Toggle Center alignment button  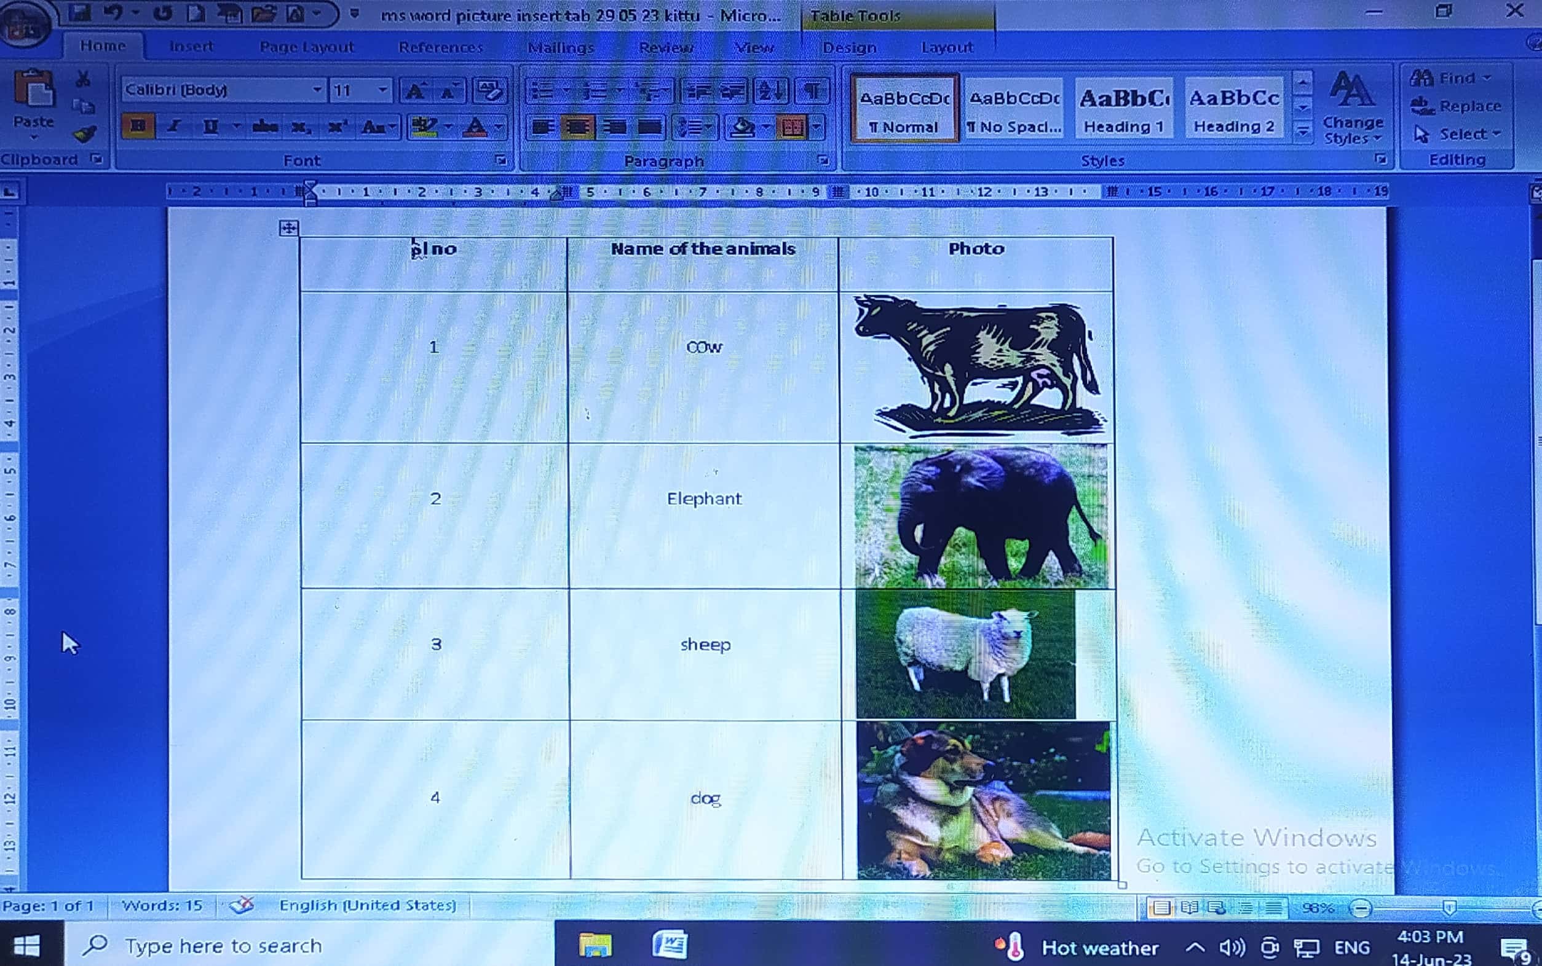click(578, 127)
